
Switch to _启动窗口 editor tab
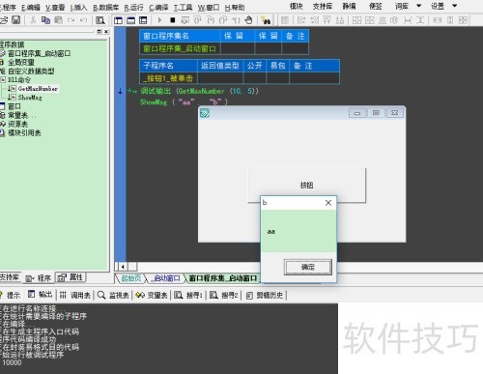coord(166,278)
